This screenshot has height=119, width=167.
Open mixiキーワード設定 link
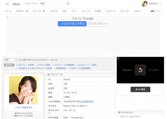(x=87, y=65)
